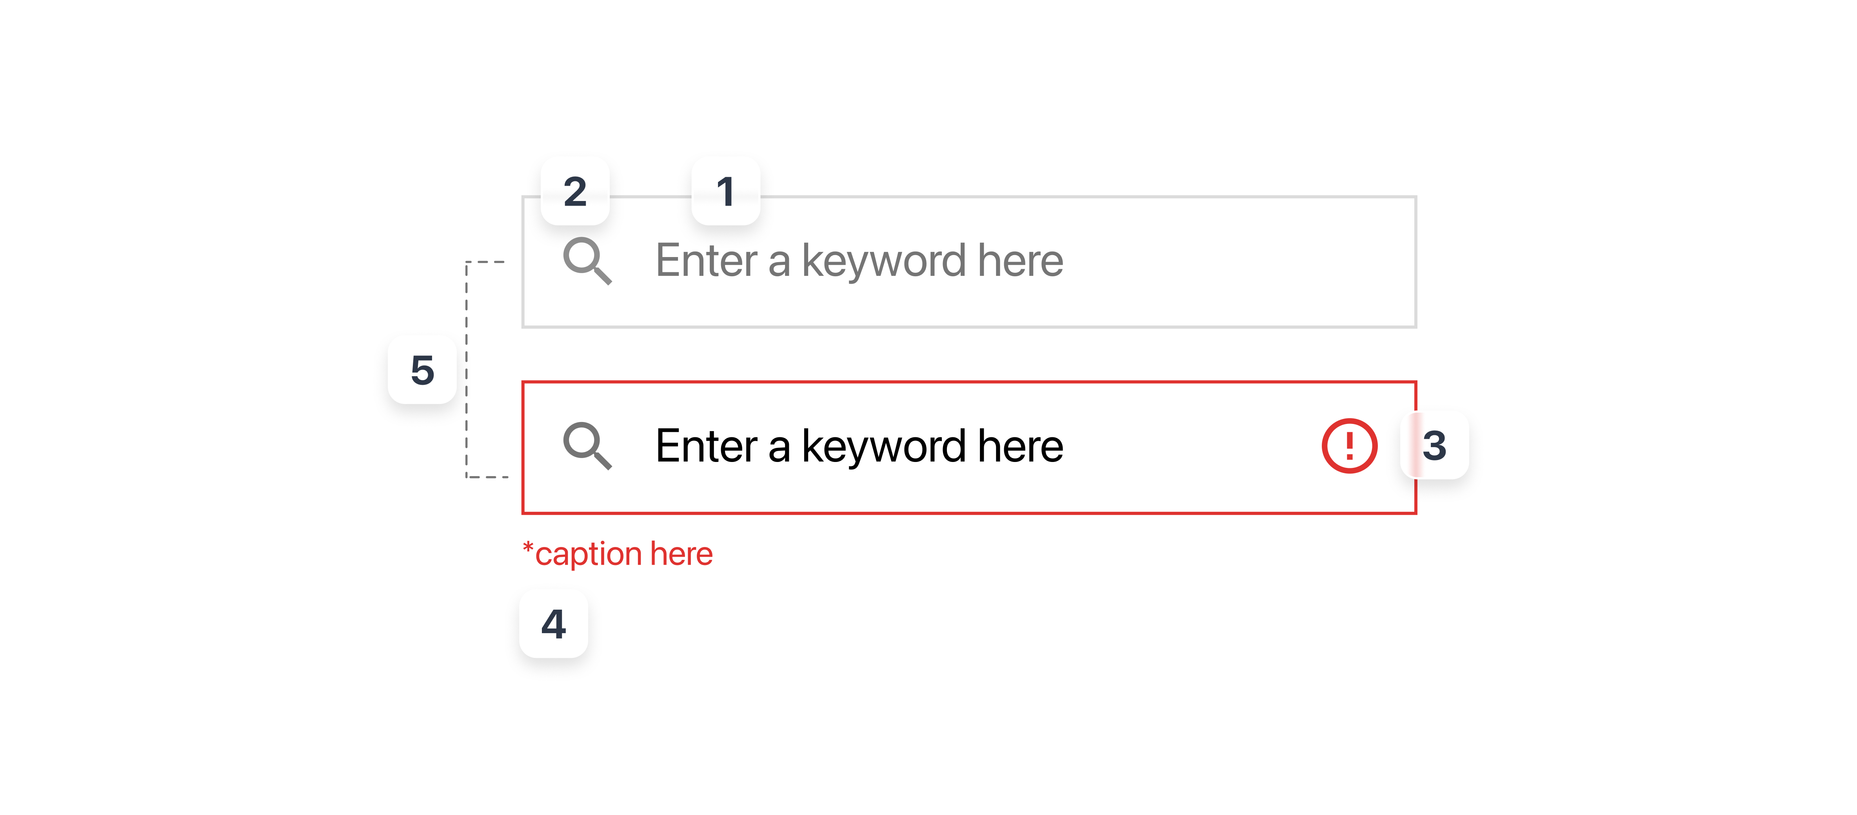This screenshot has height=815, width=1857.
Task: Select annotation badge number 4
Action: (553, 624)
